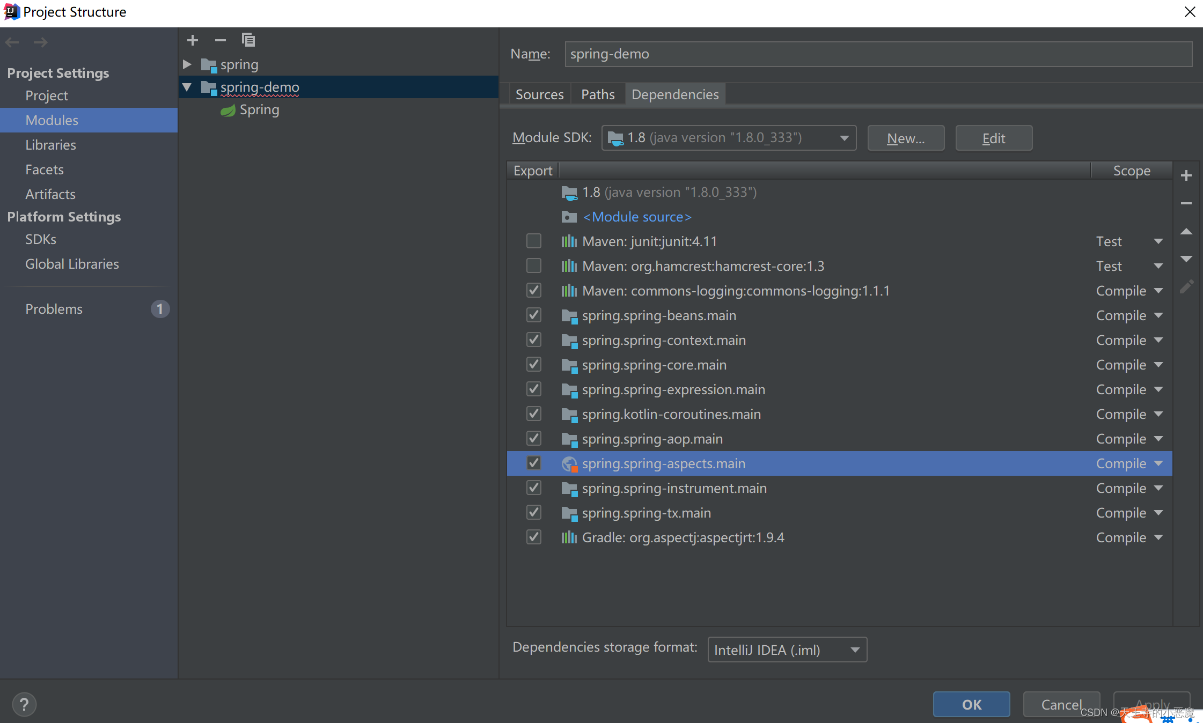
Task: Click the Edit SDK button
Action: point(993,138)
